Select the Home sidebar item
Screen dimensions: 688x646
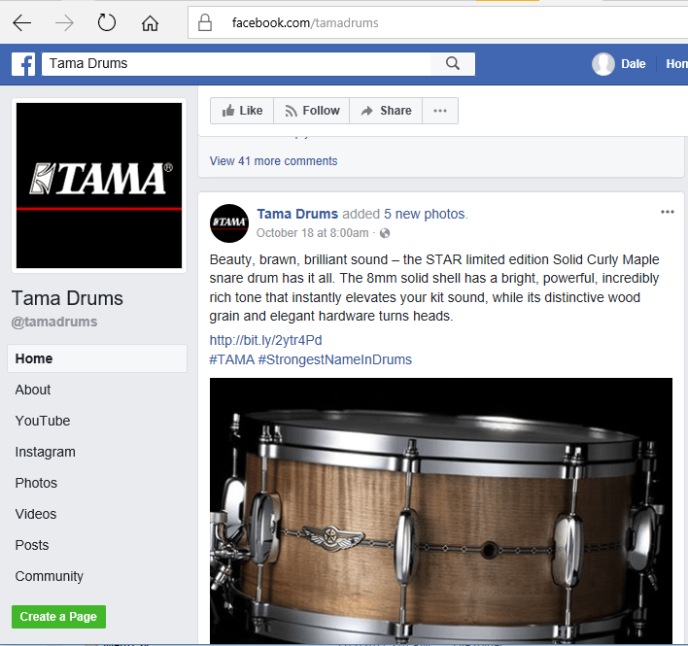point(97,358)
